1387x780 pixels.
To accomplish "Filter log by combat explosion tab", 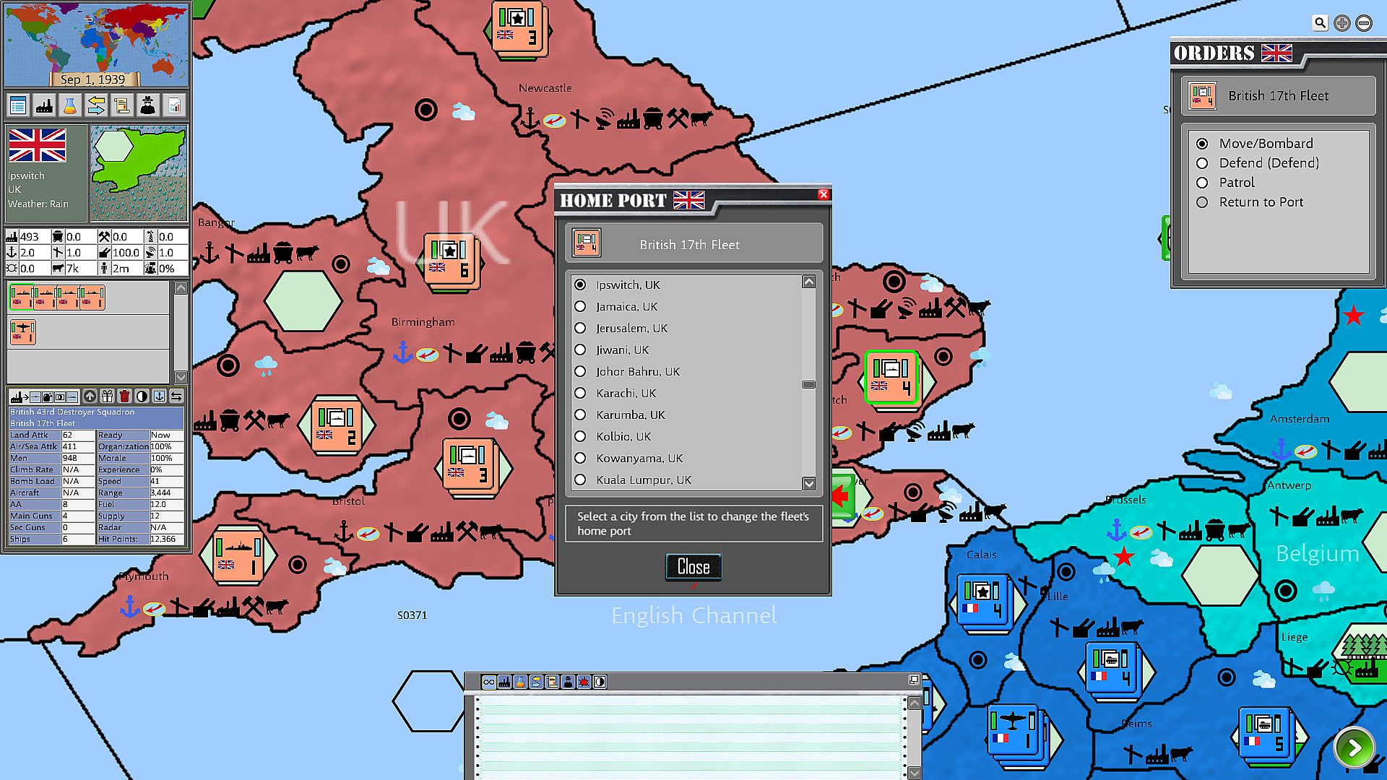I will (x=584, y=682).
